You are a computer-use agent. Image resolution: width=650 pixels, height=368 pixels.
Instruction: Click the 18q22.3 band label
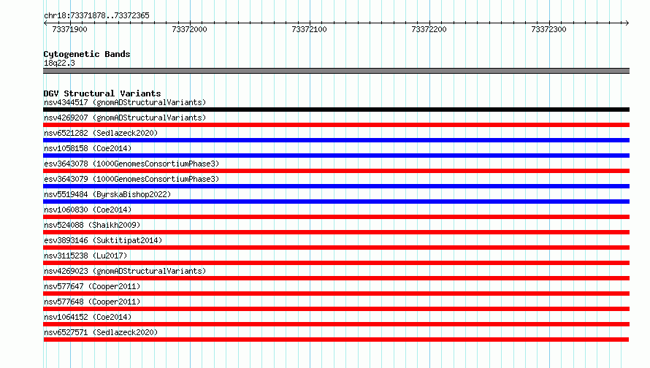(59, 63)
